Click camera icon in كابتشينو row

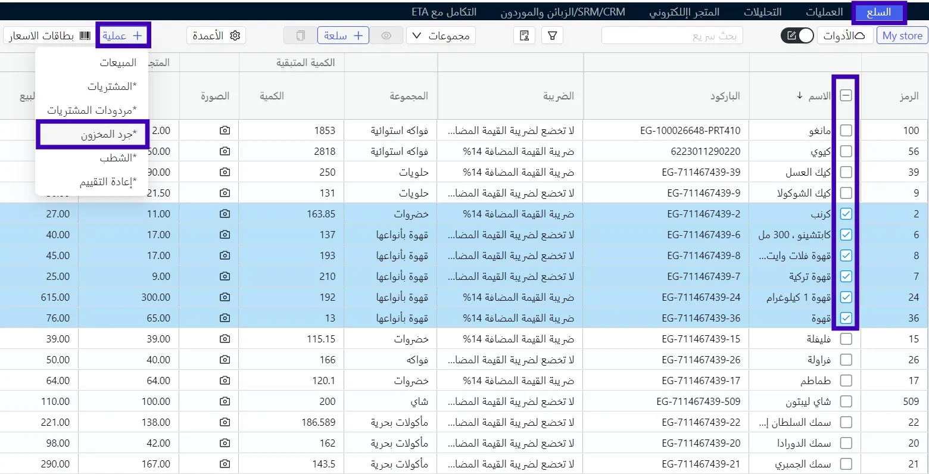point(225,235)
